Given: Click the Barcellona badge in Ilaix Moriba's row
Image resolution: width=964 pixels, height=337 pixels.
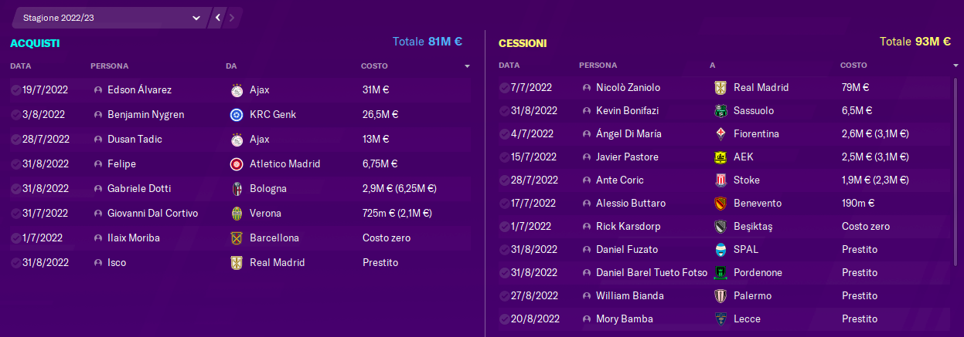Looking at the screenshot, I should coord(237,238).
